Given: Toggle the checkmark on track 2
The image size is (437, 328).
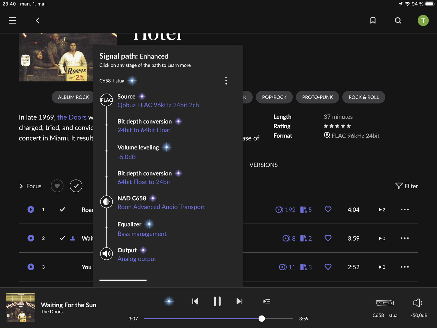Looking at the screenshot, I should tap(62, 238).
